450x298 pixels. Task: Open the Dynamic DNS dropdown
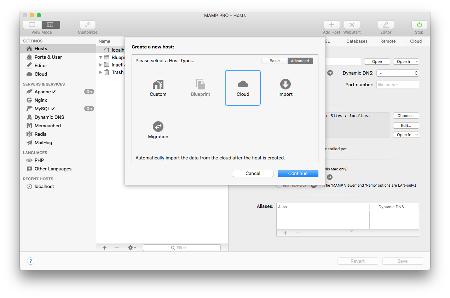click(x=398, y=73)
